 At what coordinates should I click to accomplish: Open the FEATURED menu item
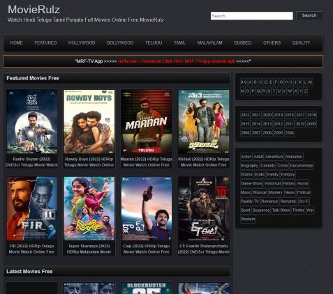pyautogui.click(x=45, y=42)
